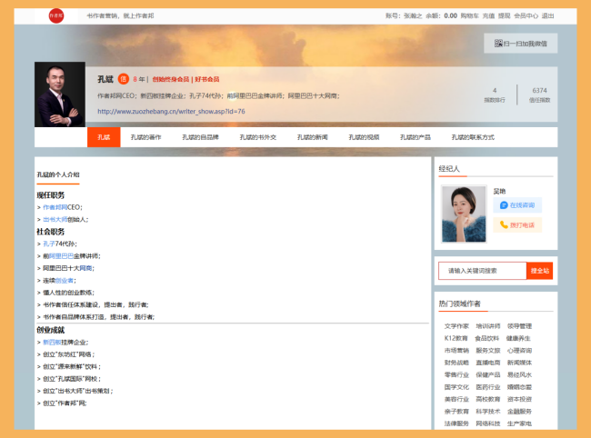Viewport: 591px width, 438px height.
Task: Click the 在线咨询 chat bubble icon
Action: (x=504, y=205)
